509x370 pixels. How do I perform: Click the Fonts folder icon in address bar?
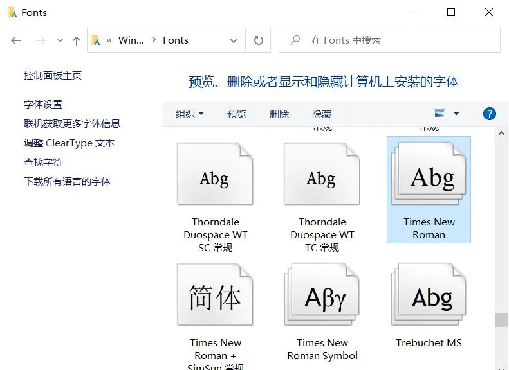[x=95, y=40]
